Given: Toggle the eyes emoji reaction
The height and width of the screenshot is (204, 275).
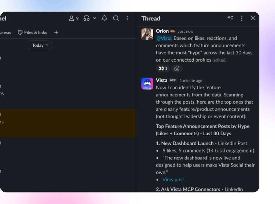Looking at the screenshot, I should (163, 68).
